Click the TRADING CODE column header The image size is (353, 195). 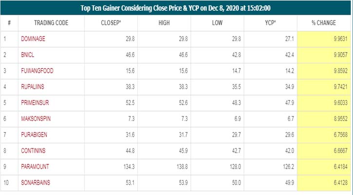pos(51,23)
